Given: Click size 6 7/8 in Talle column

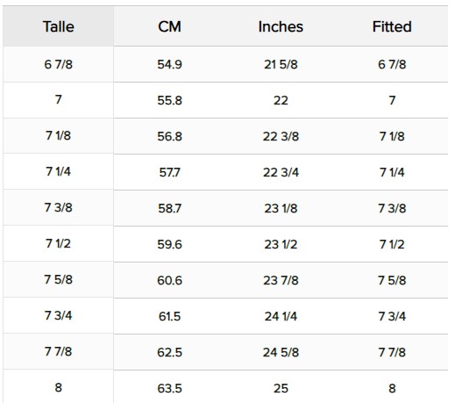Looking at the screenshot, I should click(59, 64).
